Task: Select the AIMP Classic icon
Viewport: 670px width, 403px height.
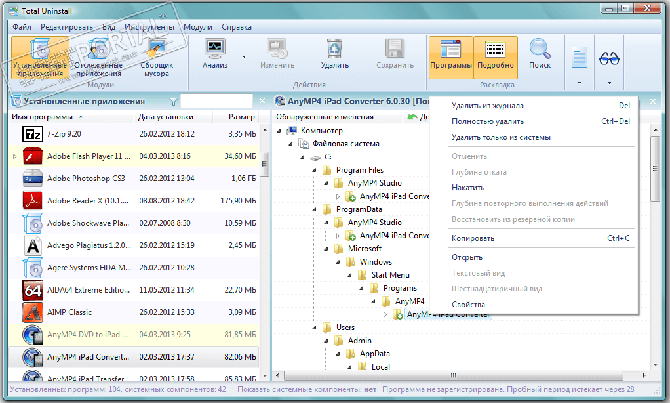Action: coord(33,312)
